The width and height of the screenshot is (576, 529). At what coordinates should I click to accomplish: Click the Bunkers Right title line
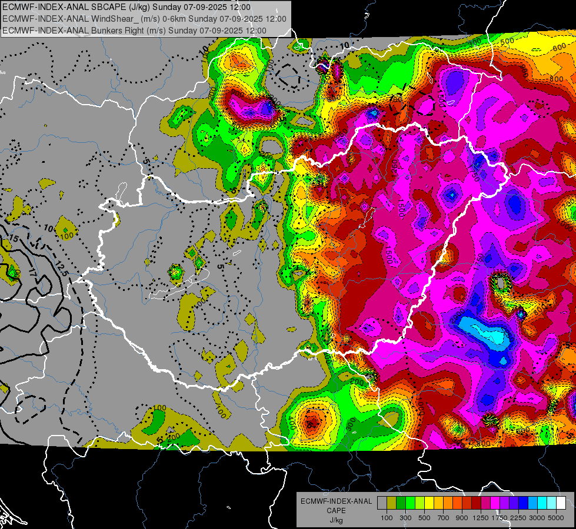135,31
